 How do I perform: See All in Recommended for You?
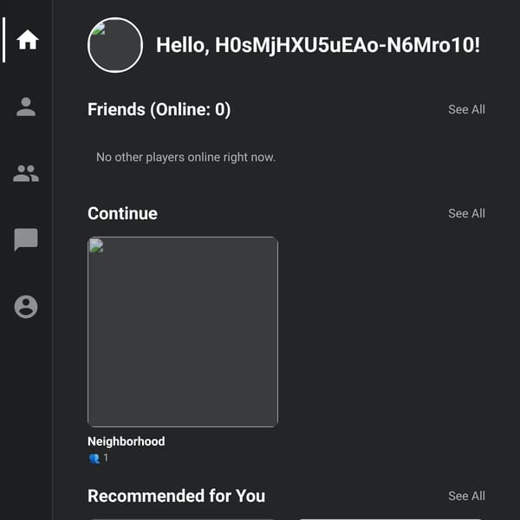tap(466, 496)
